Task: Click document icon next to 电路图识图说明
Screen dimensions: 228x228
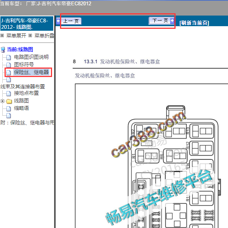Action: (9, 57)
